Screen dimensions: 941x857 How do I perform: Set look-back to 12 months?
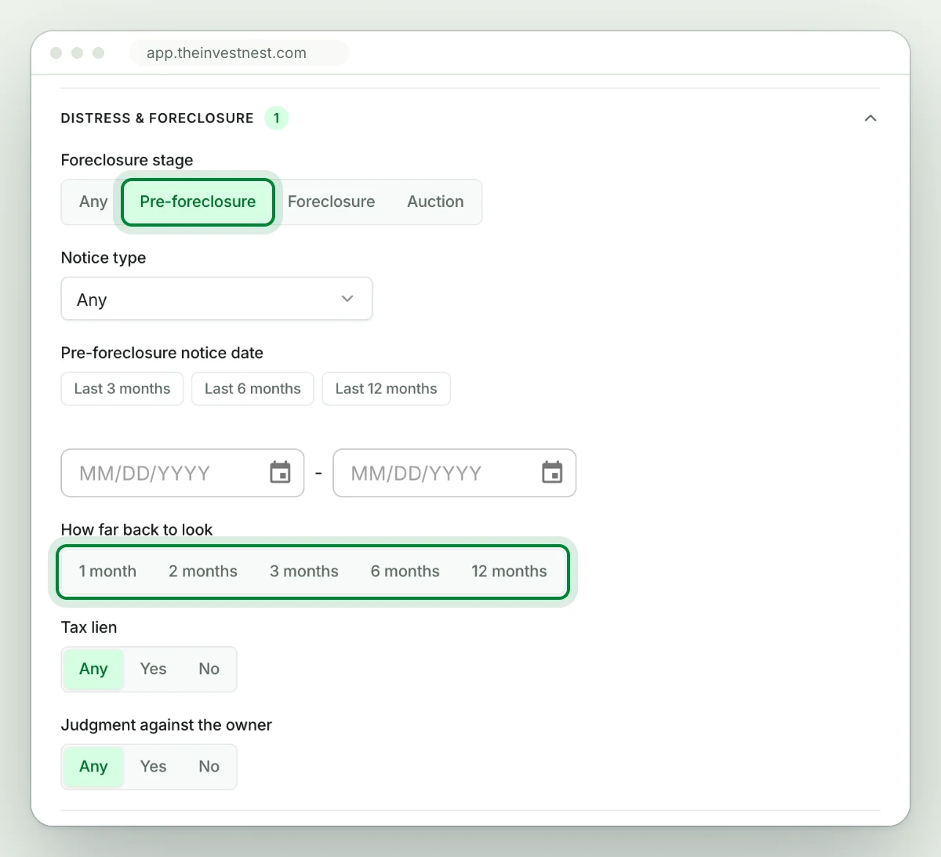point(509,572)
